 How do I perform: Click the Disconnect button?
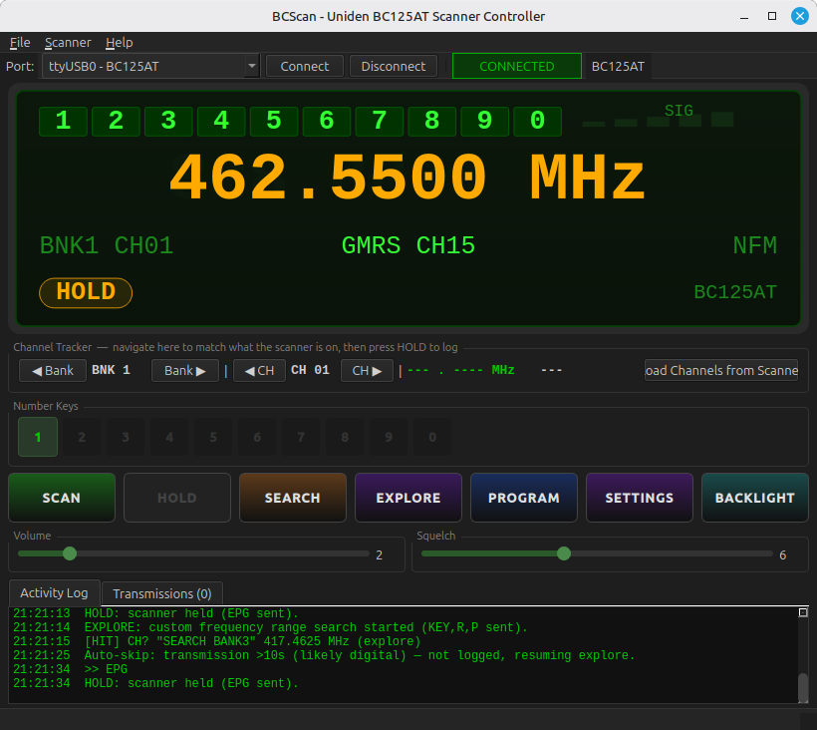point(394,66)
